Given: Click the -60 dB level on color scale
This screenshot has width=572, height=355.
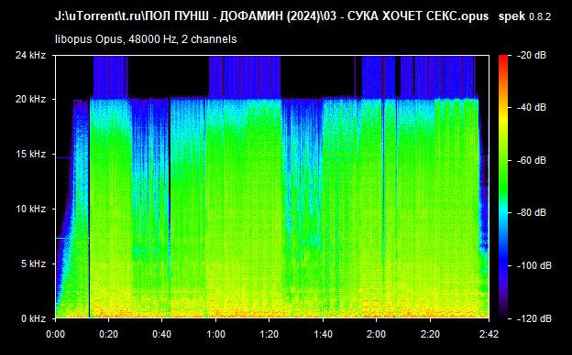Looking at the screenshot, I should 531,160.
